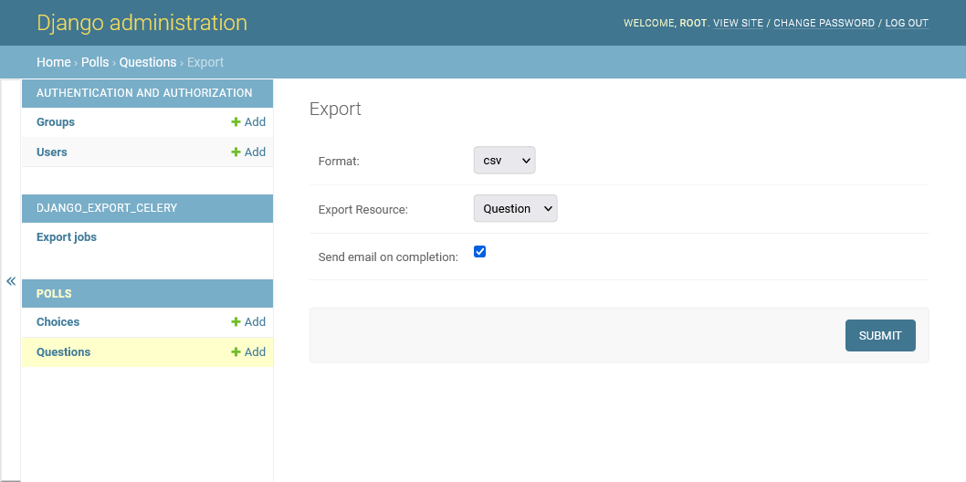Viewport: 966px width, 482px height.
Task: Click the Add link next to Users
Action: pos(248,152)
